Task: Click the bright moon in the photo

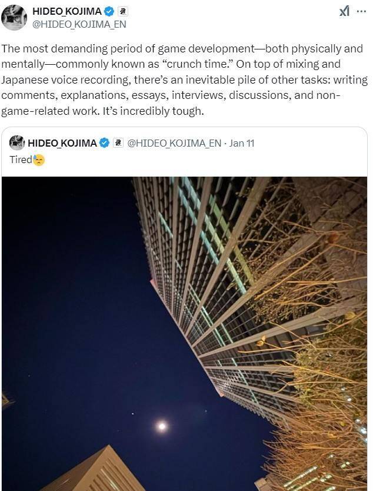Action: 162,426
